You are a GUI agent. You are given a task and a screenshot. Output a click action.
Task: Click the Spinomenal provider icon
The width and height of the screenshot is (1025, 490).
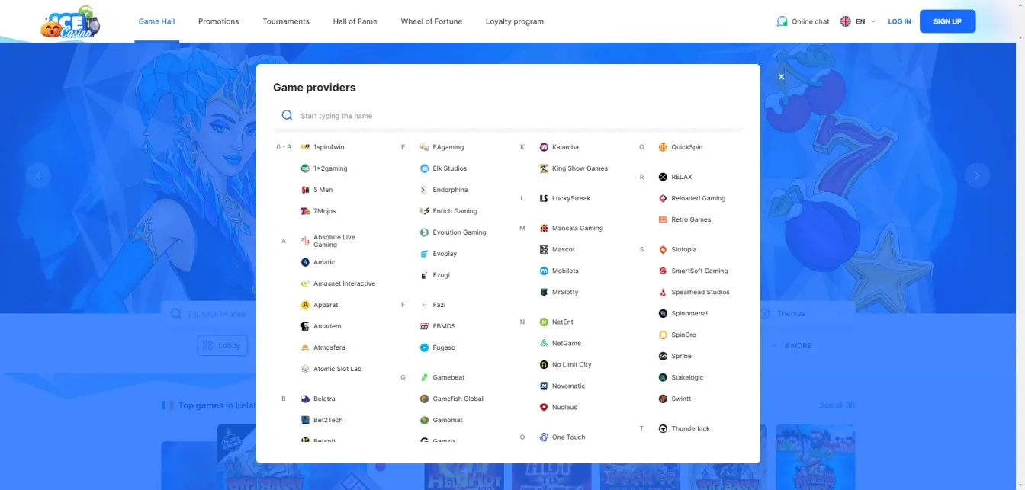click(x=663, y=313)
